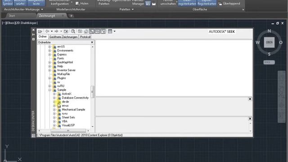Image resolution: width=288 pixels, height=162 pixels.
Task: Close the Ordnerliste folder list
Action: (92, 42)
